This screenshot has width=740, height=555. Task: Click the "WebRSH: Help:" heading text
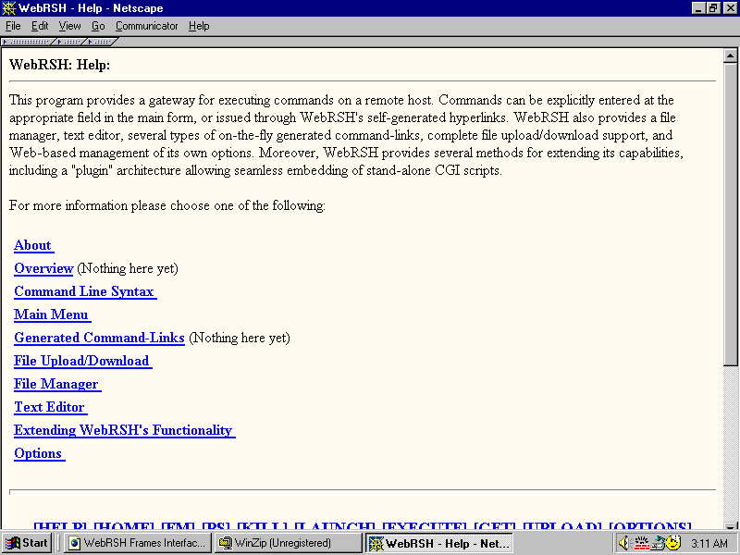pos(59,65)
